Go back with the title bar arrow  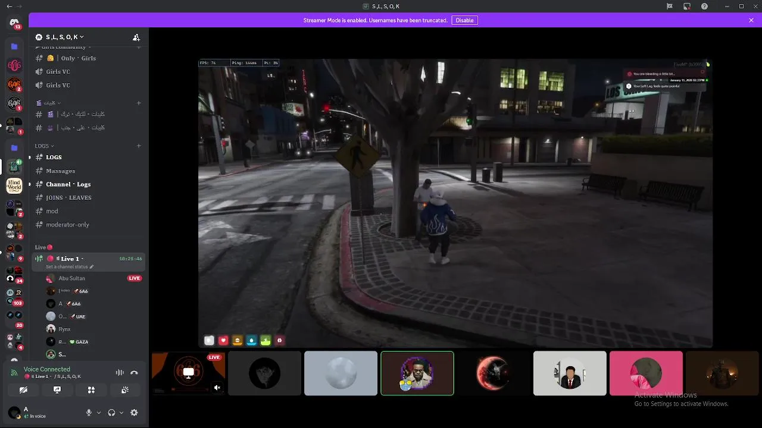coord(9,6)
